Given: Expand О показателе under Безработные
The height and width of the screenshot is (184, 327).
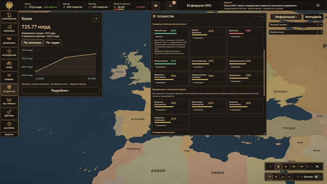Looking at the screenshot, I should [x=236, y=81].
